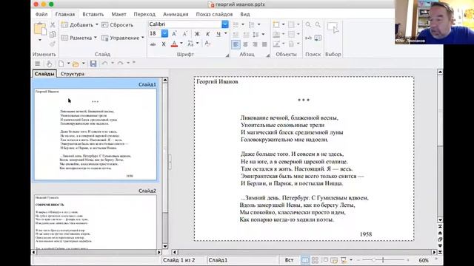Click the Cut scissors icon

(53, 25)
